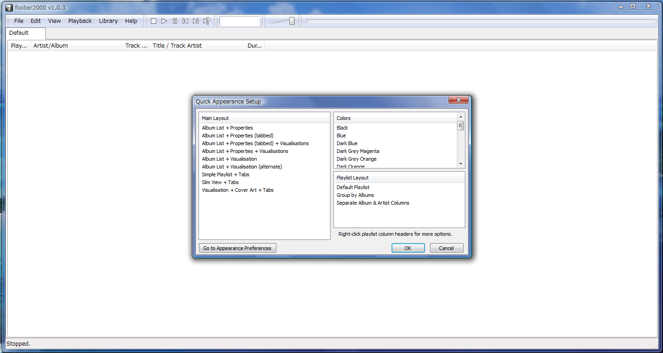Choose Album List + Properties (tabbed) + Visualisations
This screenshot has height=353, width=663.
pyautogui.click(x=255, y=143)
